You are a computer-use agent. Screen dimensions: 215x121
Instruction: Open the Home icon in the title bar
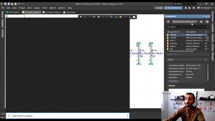pyautogui.click(x=186, y=8)
